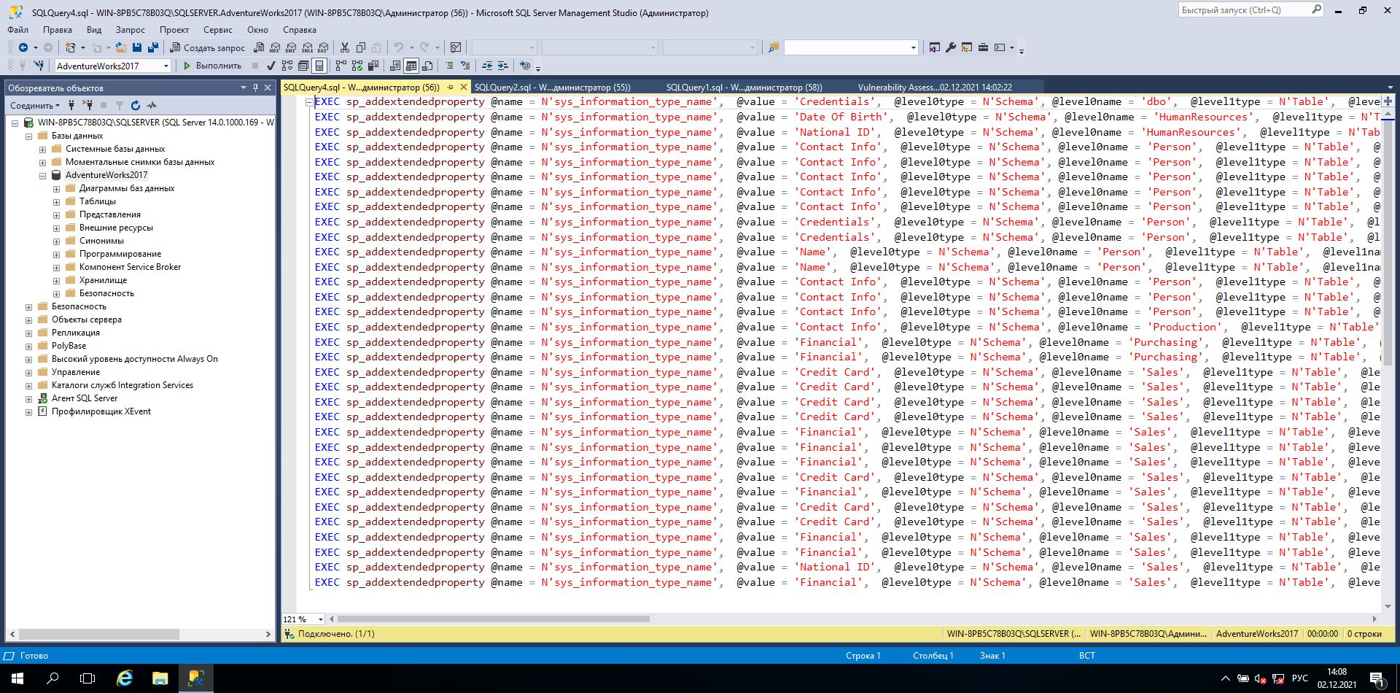Viewport: 1400px width, 693px height.
Task: Open the editor zoom 121 % dropdown
Action: [x=321, y=619]
